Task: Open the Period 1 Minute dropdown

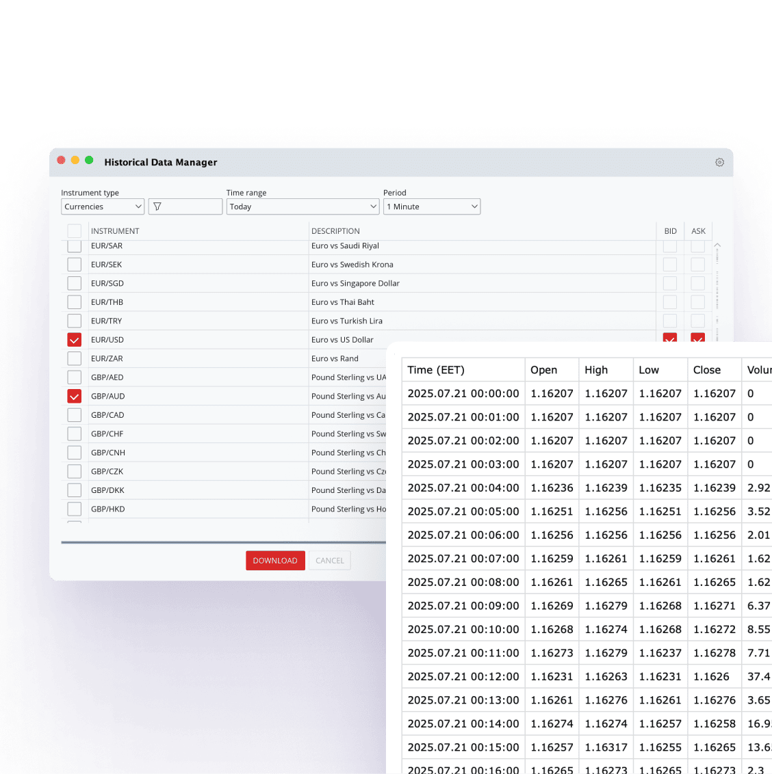Action: pos(431,206)
